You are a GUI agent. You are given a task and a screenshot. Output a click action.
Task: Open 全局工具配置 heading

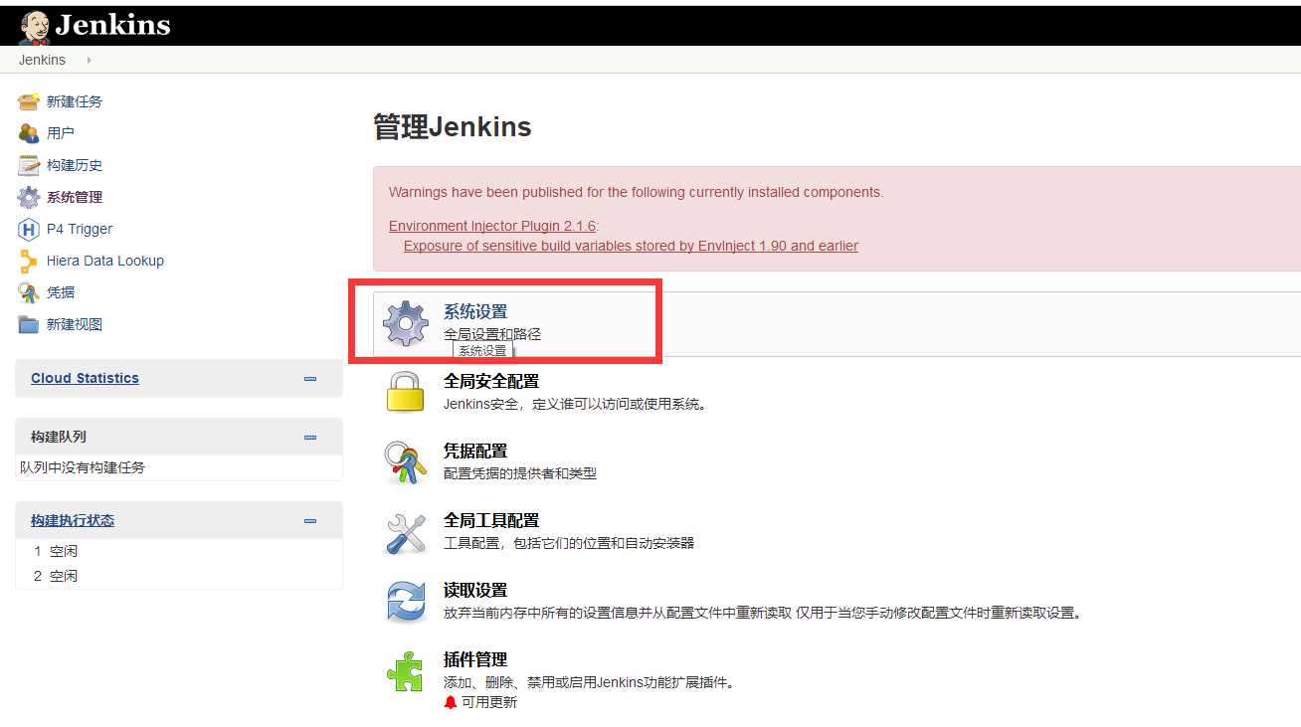tap(491, 520)
